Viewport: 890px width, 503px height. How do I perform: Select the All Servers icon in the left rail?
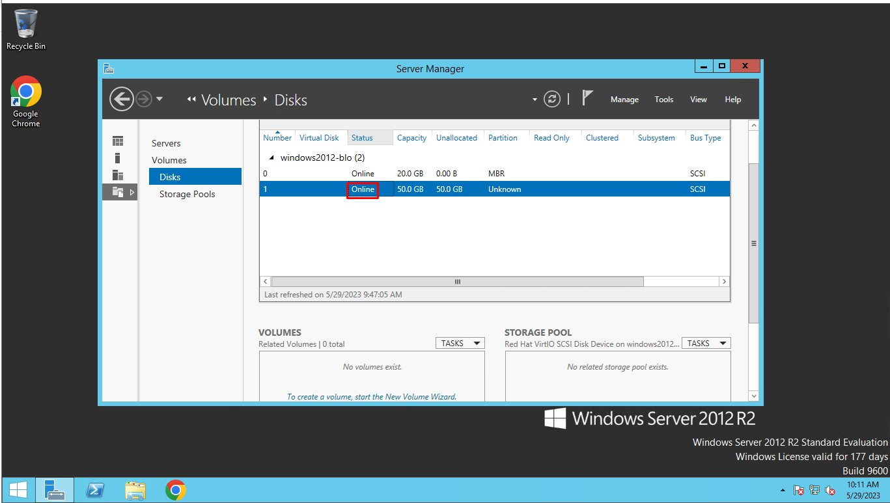[x=118, y=175]
